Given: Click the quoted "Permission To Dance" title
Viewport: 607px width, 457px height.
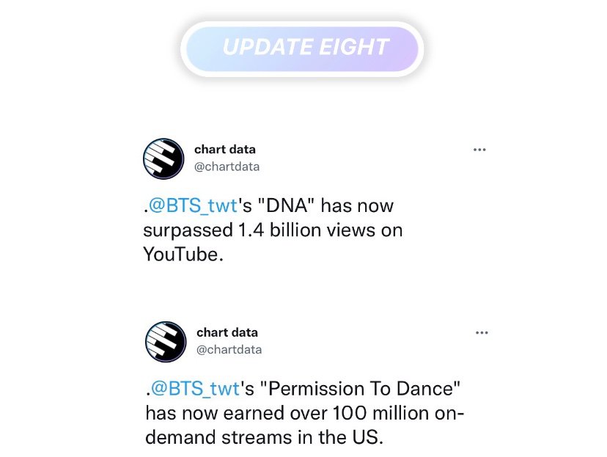Looking at the screenshot, I should click(x=361, y=388).
